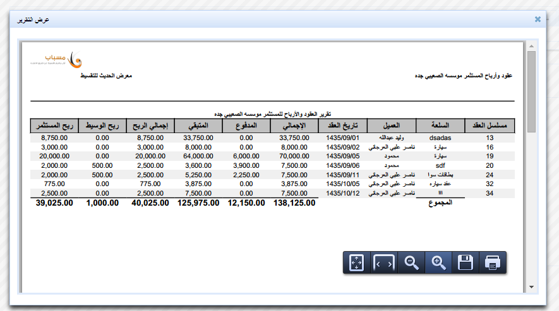Click total profit sum 40,025.00

point(150,203)
